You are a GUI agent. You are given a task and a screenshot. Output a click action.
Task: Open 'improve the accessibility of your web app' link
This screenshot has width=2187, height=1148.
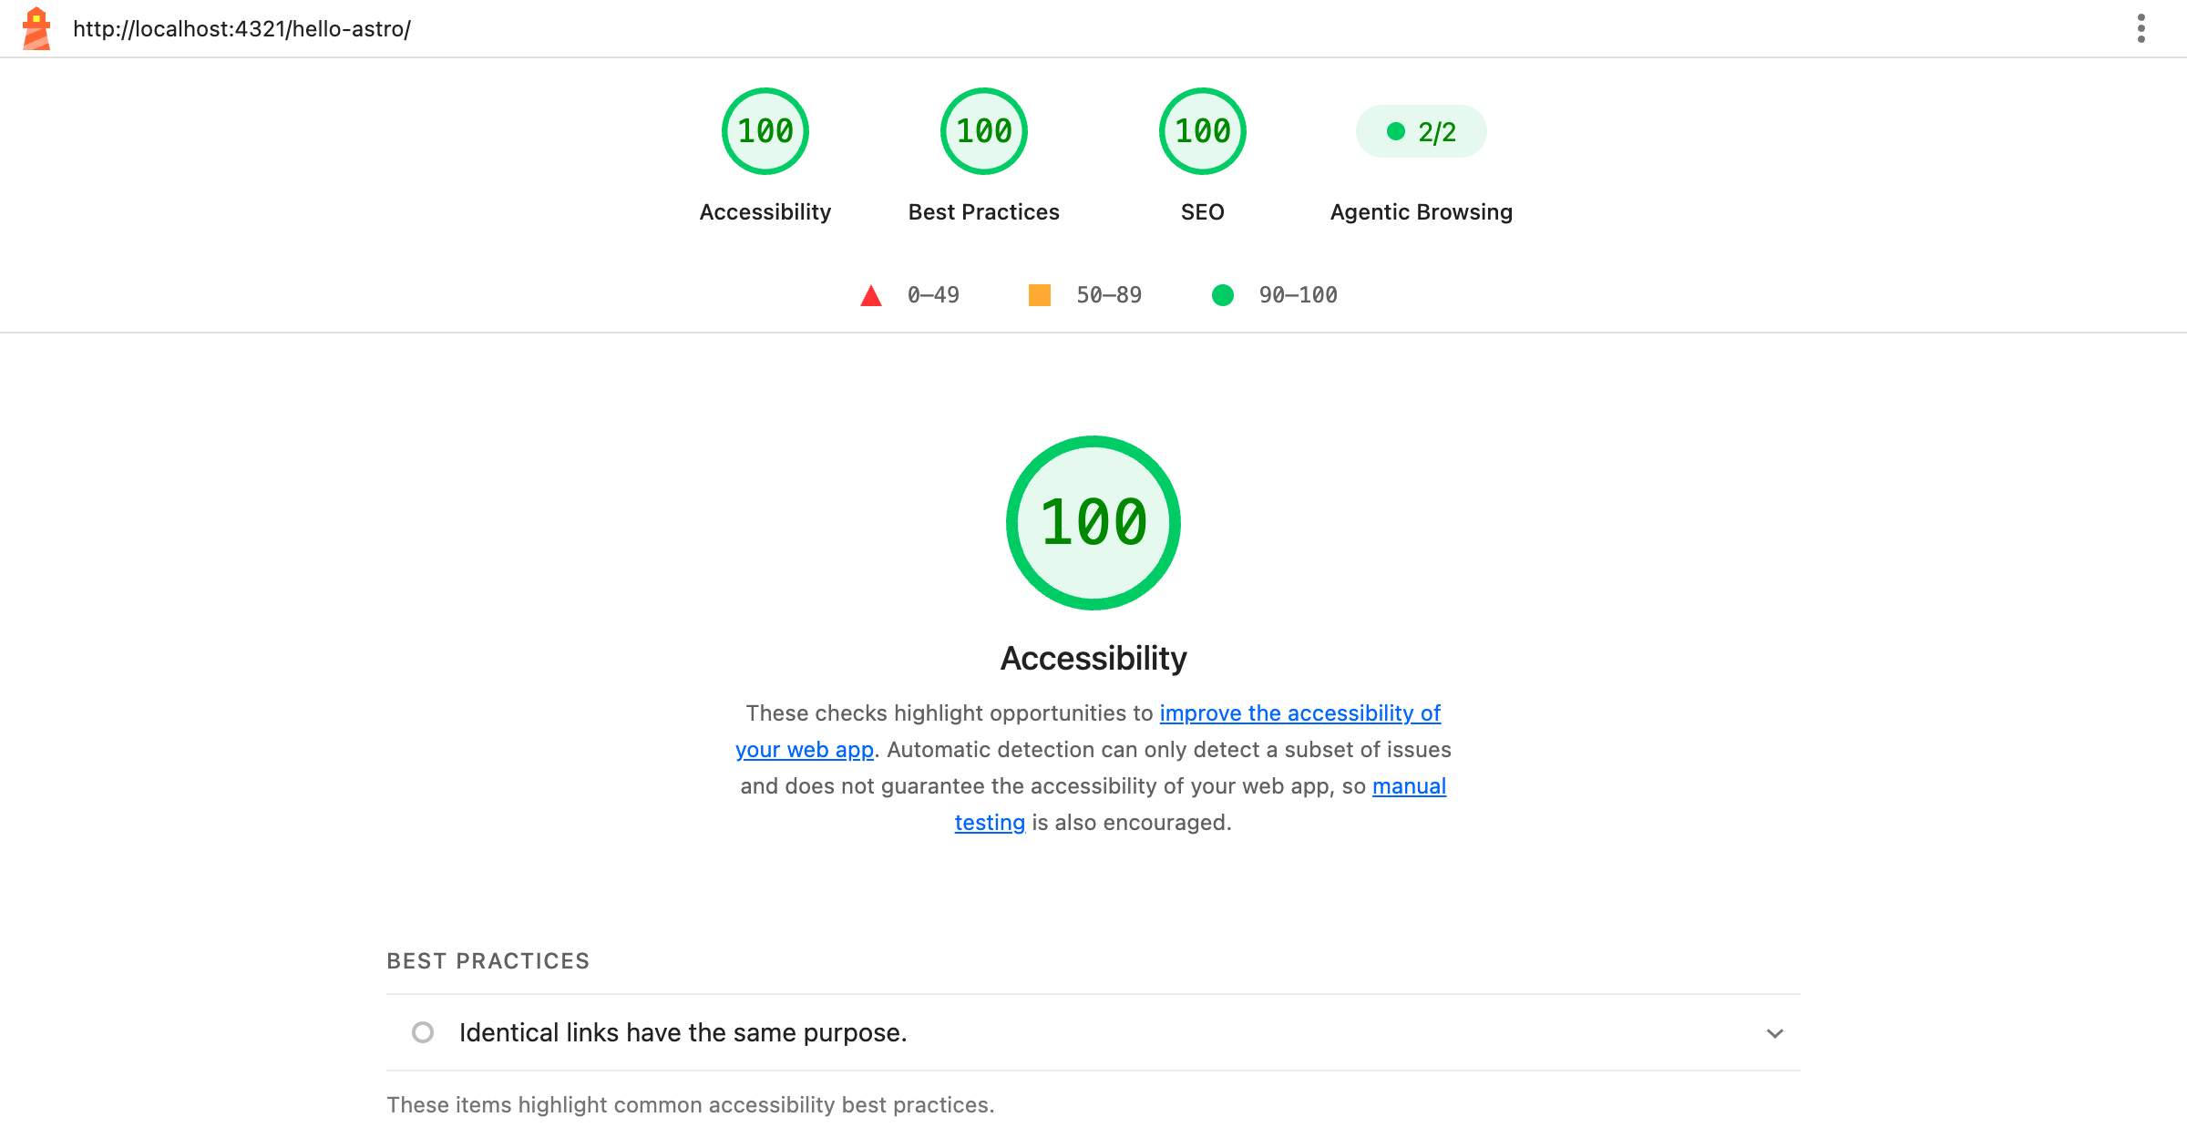1299,713
